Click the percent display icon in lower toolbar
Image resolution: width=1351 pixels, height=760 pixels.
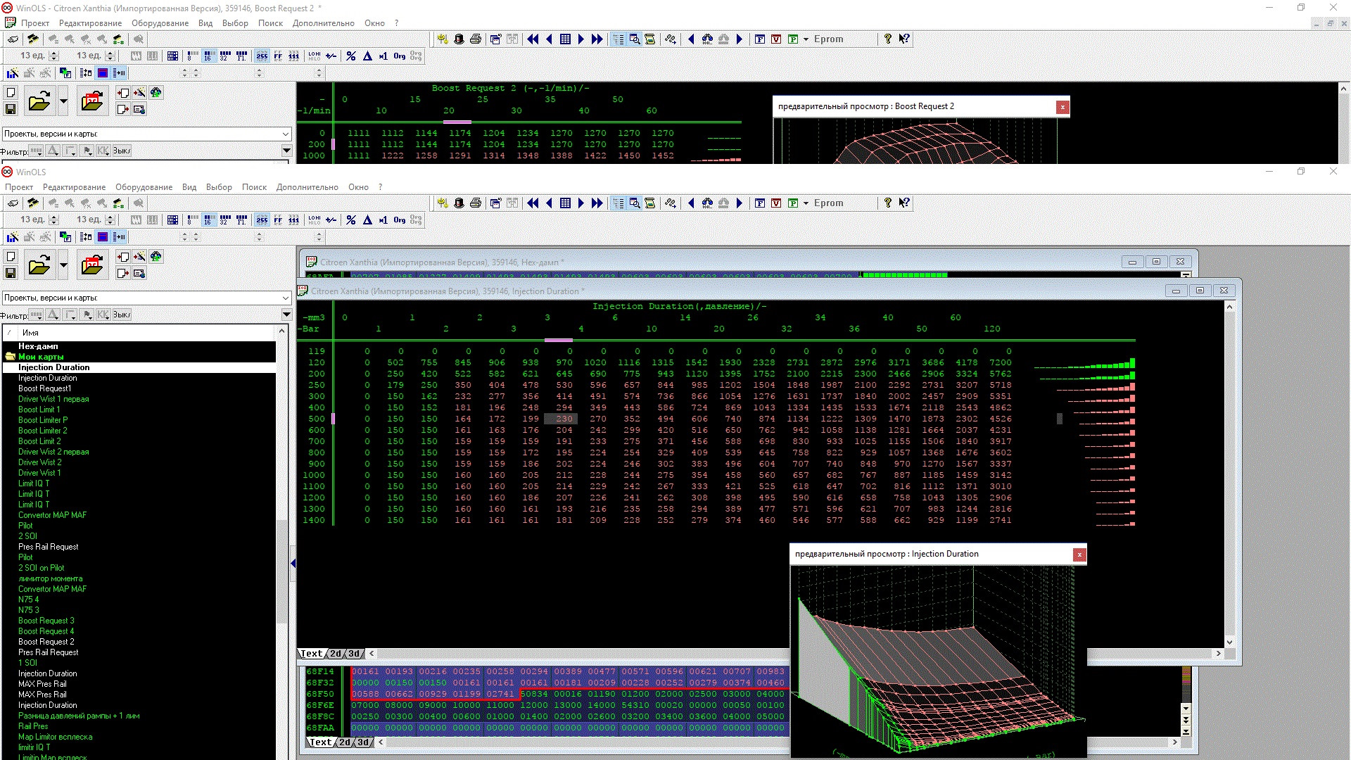(351, 220)
